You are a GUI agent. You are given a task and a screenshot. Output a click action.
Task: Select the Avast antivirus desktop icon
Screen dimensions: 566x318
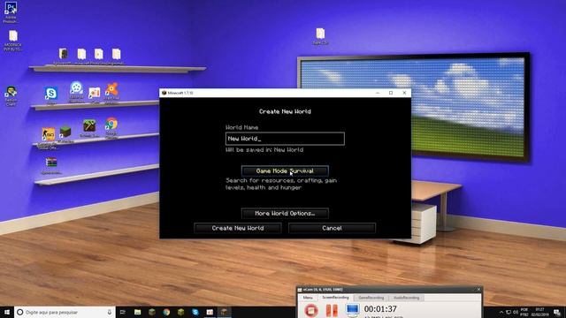click(x=112, y=93)
